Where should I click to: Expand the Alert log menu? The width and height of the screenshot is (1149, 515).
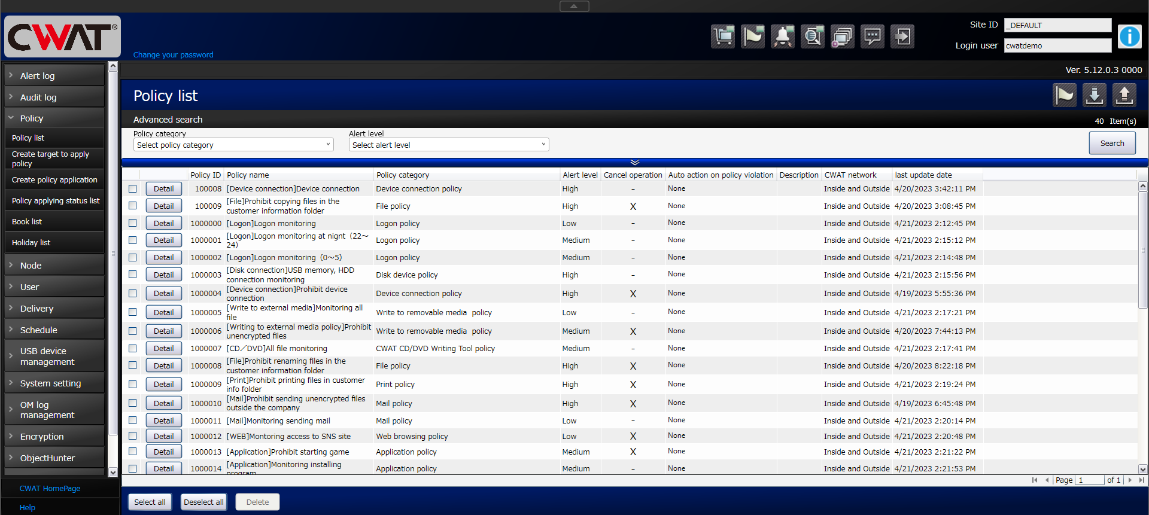(x=54, y=76)
